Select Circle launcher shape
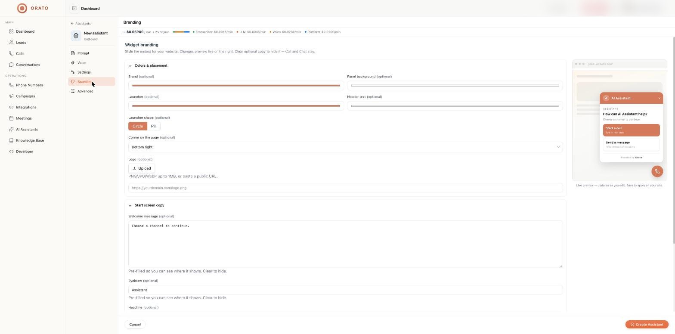 tap(138, 126)
